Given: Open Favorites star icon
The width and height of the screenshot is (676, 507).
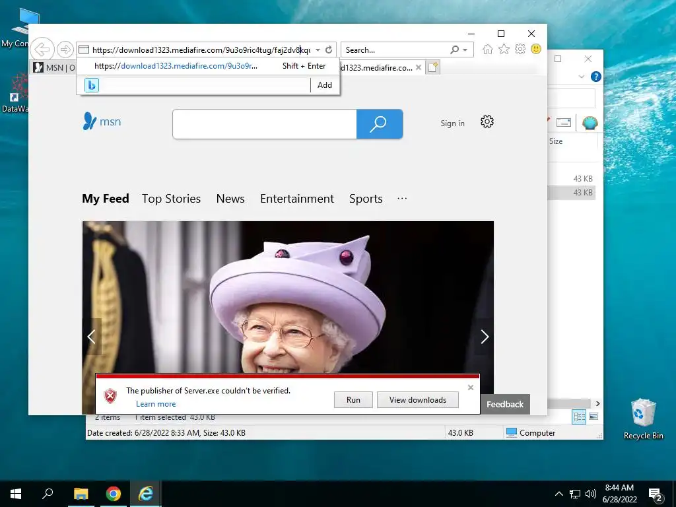Looking at the screenshot, I should click(504, 49).
